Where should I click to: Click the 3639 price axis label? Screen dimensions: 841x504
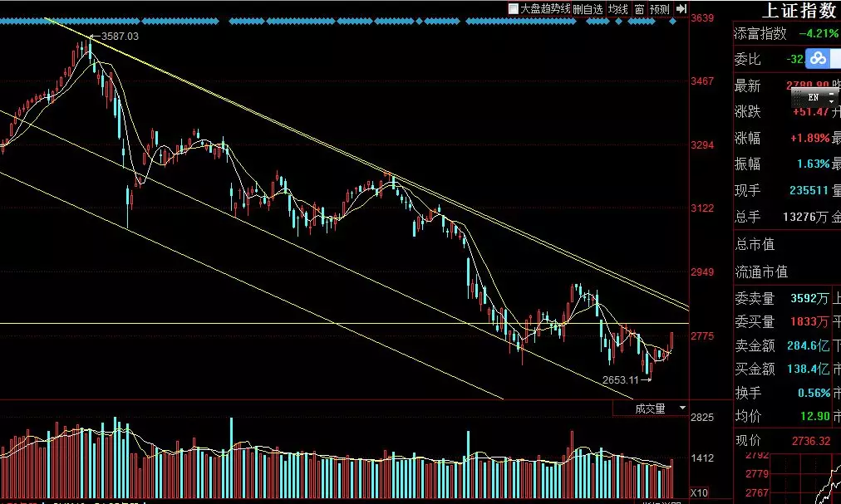702,17
